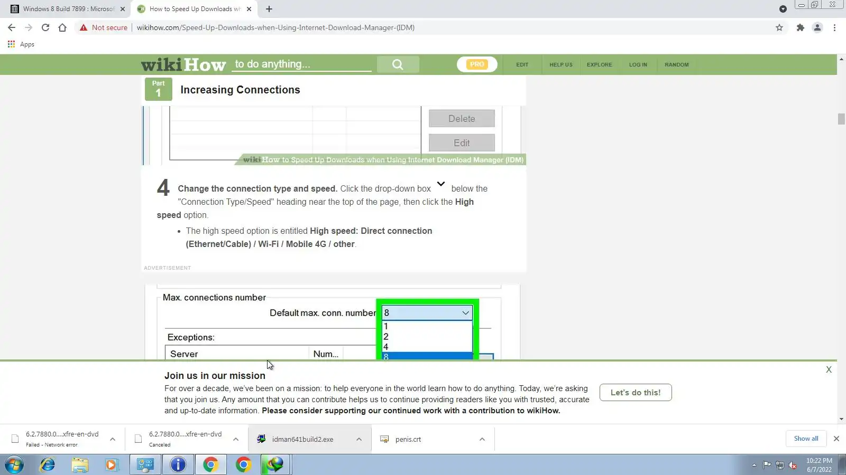846x475 pixels.
Task: Expand options for the .crt download
Action: pyautogui.click(x=482, y=439)
